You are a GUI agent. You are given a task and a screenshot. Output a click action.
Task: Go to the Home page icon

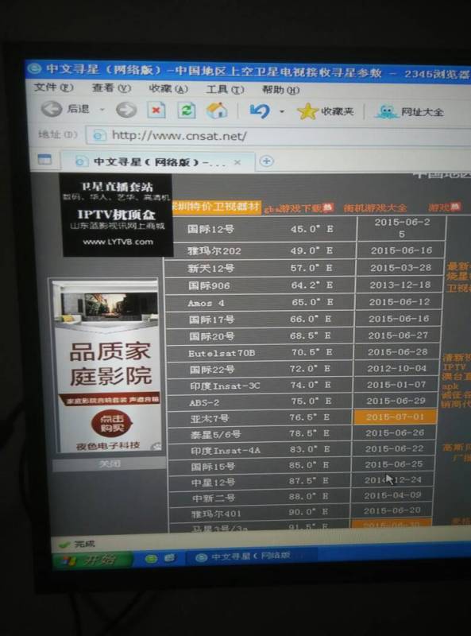[217, 111]
